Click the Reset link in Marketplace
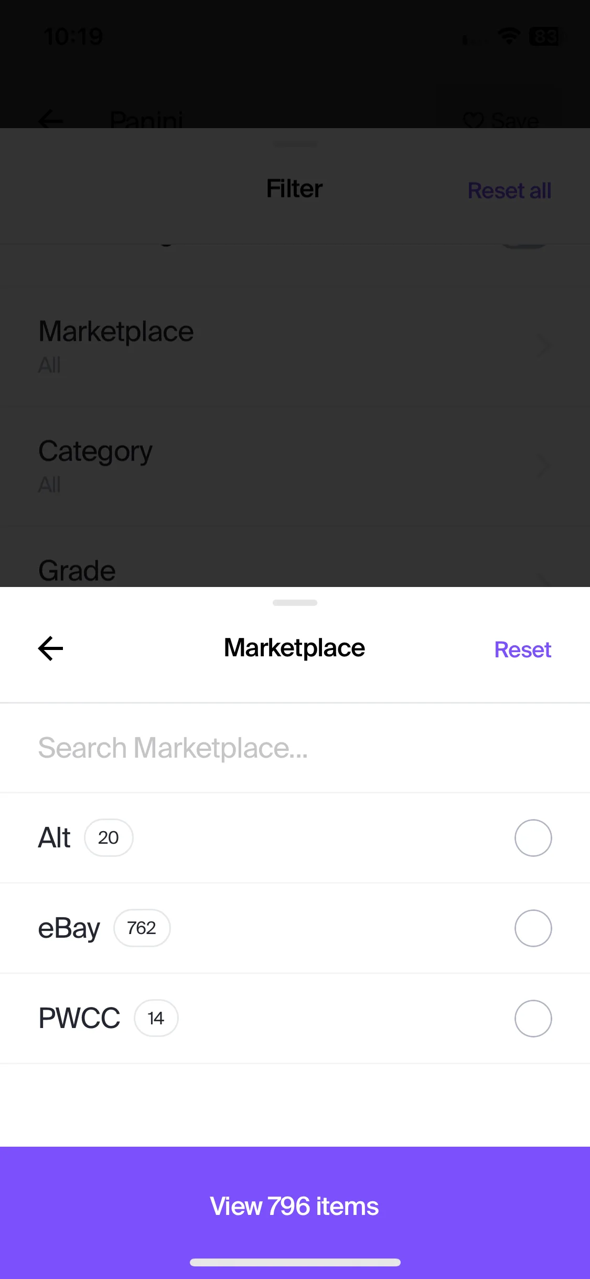Image resolution: width=590 pixels, height=1279 pixels. [522, 650]
